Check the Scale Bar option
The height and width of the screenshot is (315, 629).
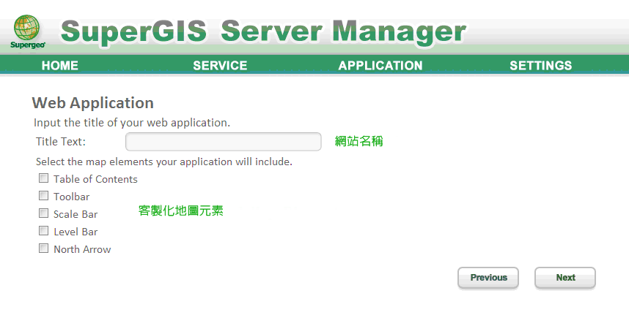[x=43, y=213]
